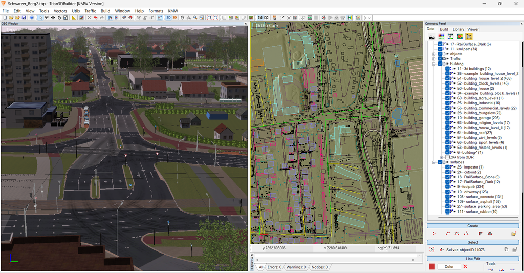This screenshot has height=273, width=524.
Task: Click the red undo arrow
Action: tap(96, 18)
